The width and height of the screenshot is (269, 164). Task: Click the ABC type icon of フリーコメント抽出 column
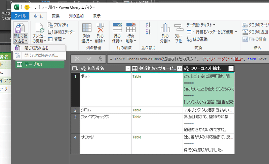(186, 68)
